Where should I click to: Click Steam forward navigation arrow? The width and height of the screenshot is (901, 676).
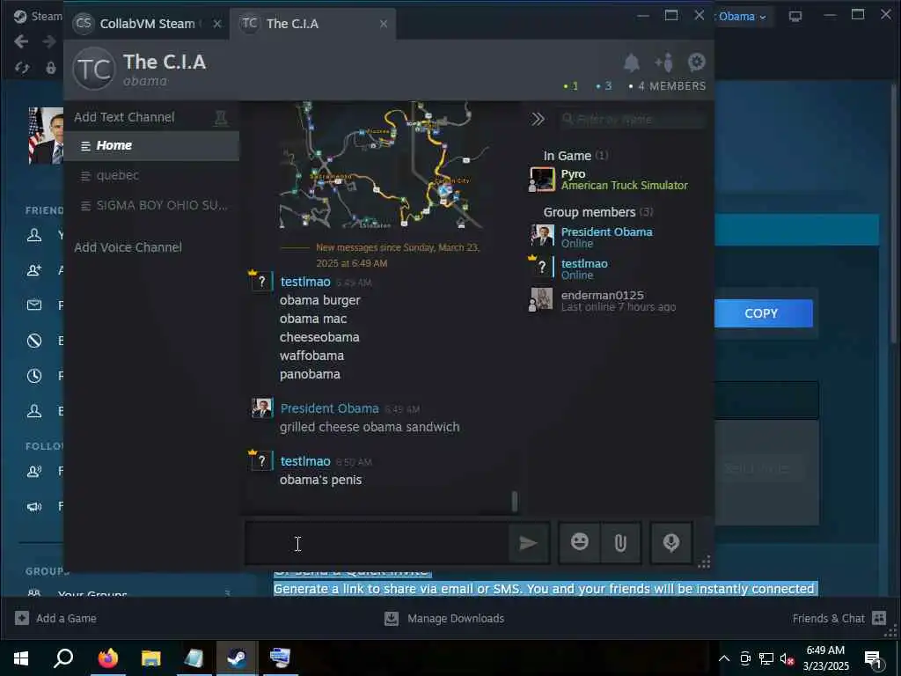tap(49, 41)
